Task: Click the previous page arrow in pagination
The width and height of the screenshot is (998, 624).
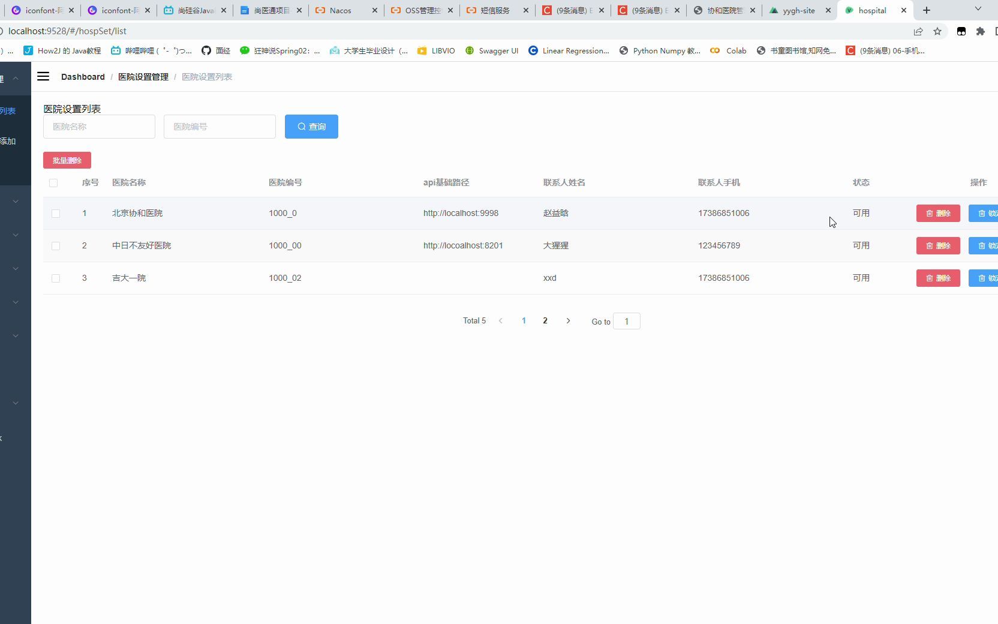Action: (x=501, y=320)
